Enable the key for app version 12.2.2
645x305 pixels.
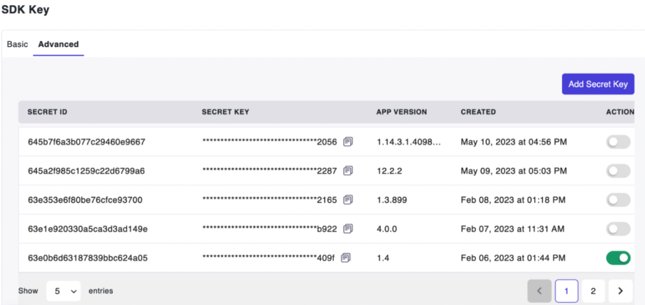tap(618, 171)
